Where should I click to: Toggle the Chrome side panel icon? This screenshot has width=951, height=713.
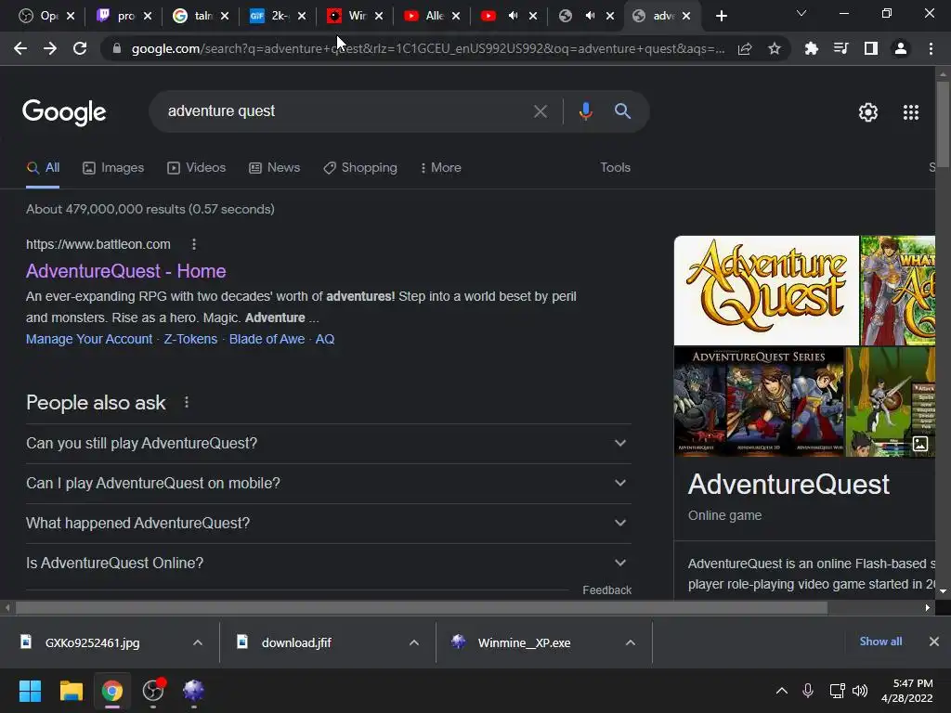click(x=871, y=48)
